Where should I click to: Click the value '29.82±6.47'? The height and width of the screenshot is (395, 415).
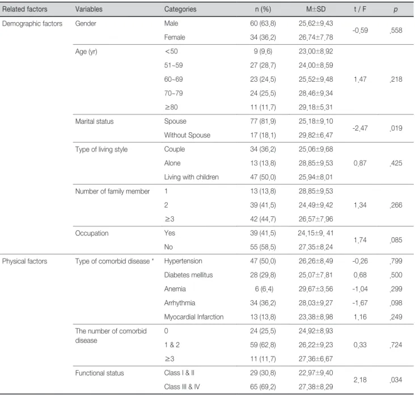[316, 135]
